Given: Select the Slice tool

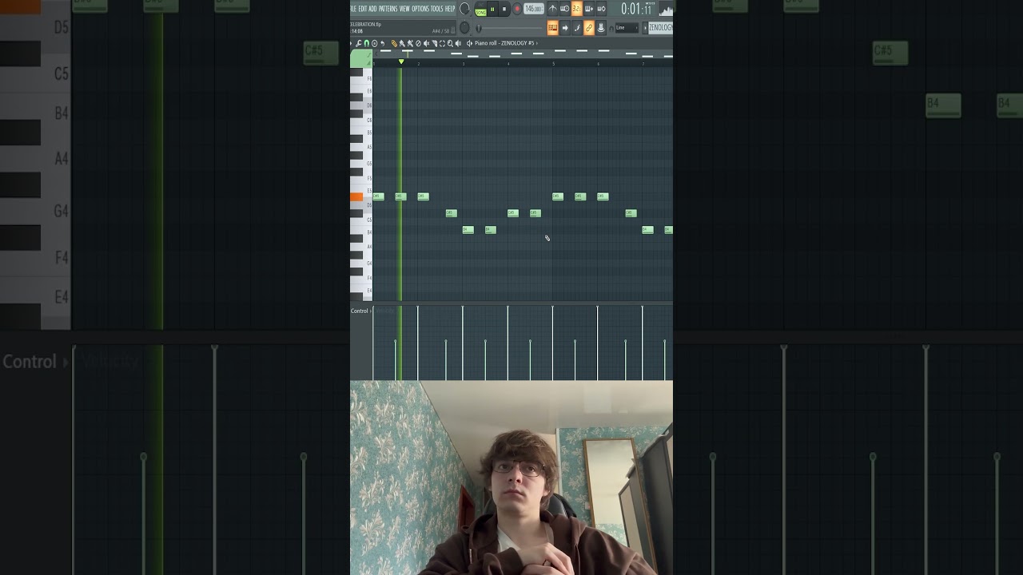Looking at the screenshot, I should point(434,43).
